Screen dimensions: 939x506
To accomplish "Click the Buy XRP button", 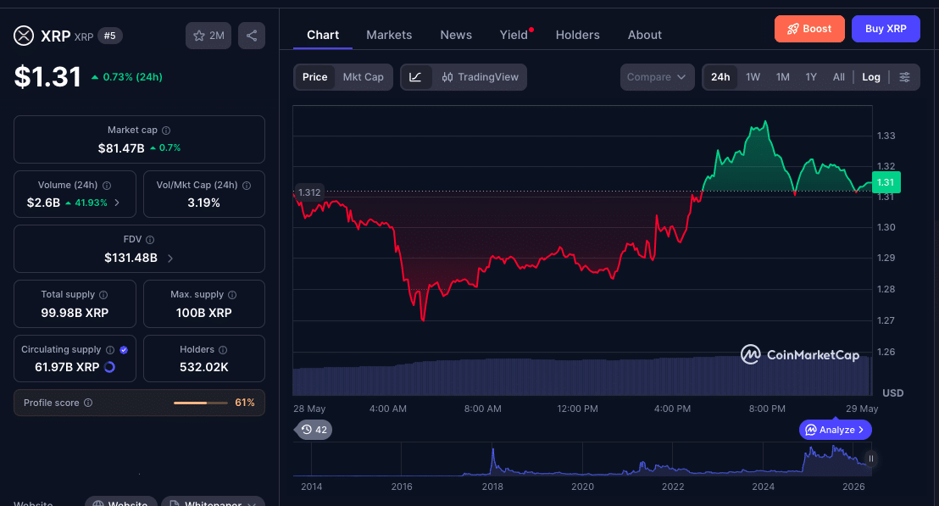I will click(x=886, y=29).
